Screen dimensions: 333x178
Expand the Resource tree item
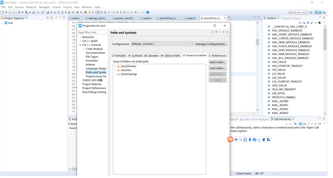pos(80,37)
